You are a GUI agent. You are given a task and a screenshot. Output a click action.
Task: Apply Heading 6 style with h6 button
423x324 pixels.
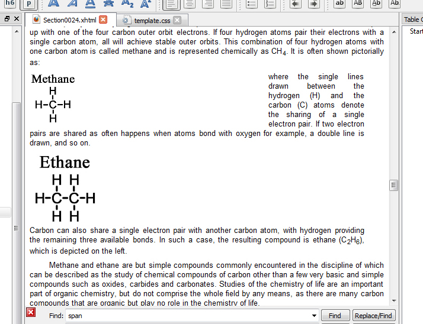(9, 3)
